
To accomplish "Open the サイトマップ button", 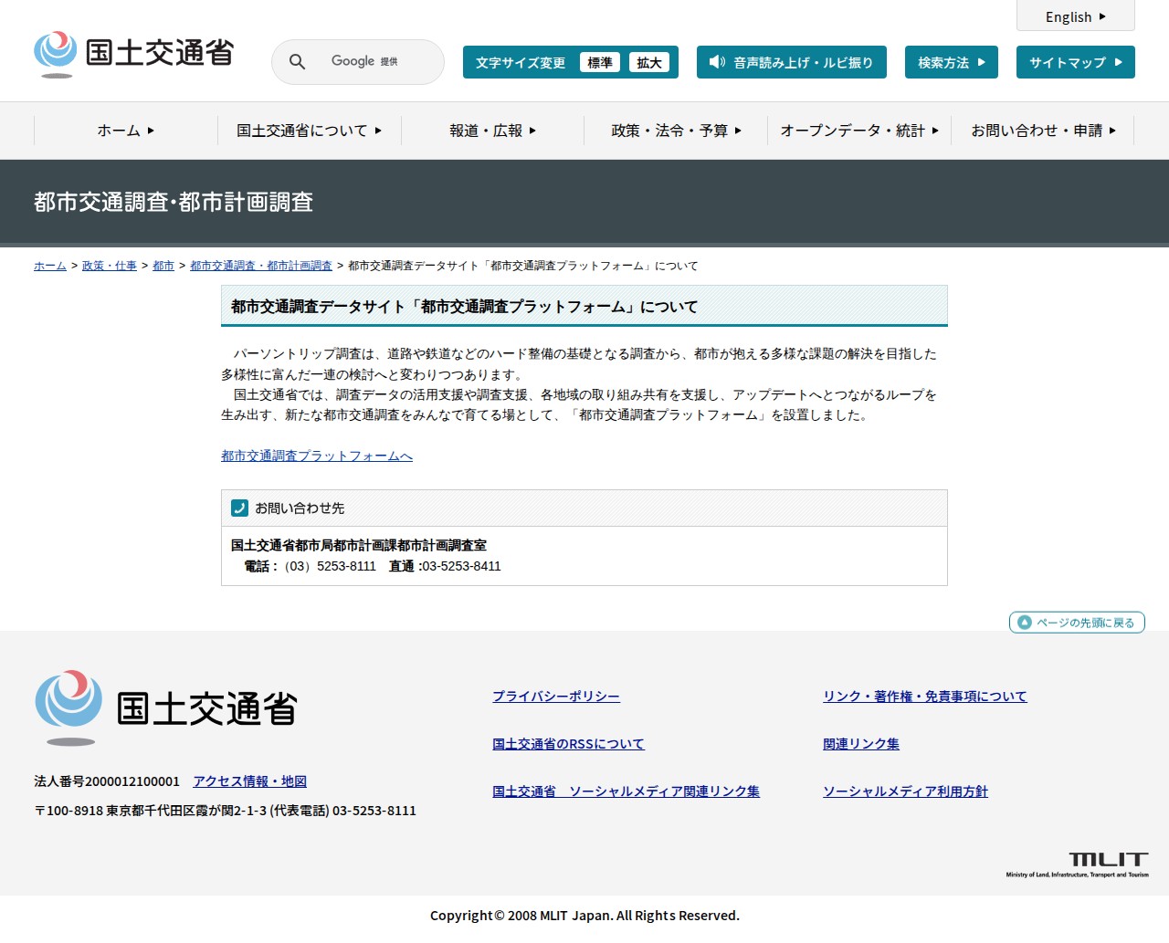I will (x=1075, y=62).
